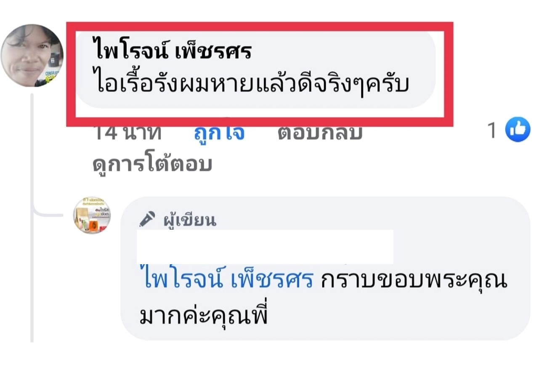The image size is (547, 366).
Task: Click the microphone author badge icon
Action: click(x=147, y=219)
